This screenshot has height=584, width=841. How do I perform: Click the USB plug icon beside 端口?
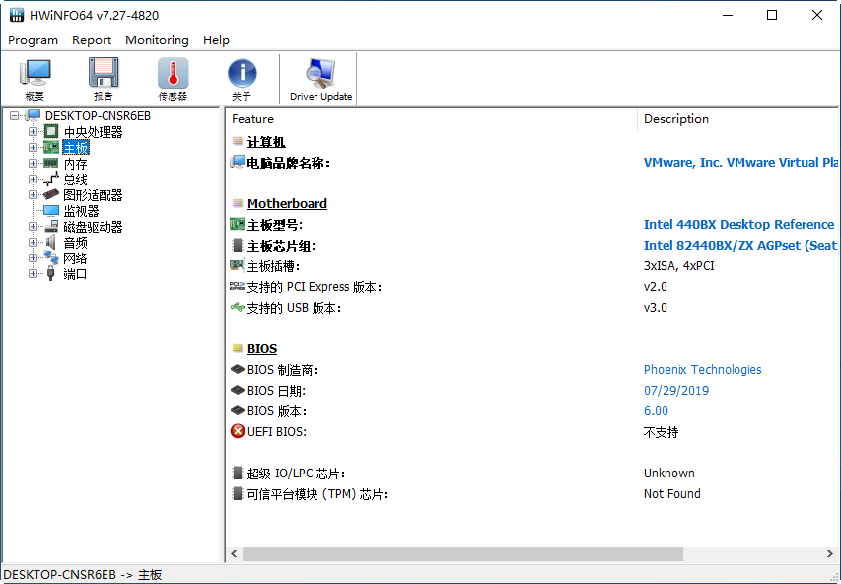click(x=51, y=273)
